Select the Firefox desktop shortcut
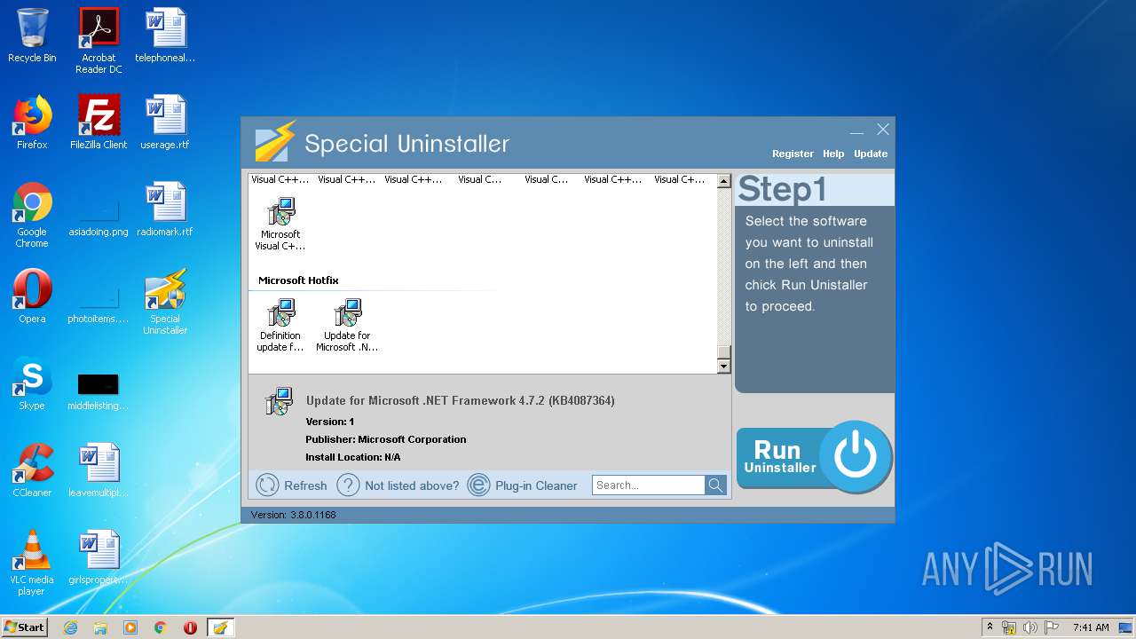This screenshot has width=1136, height=639. click(32, 122)
